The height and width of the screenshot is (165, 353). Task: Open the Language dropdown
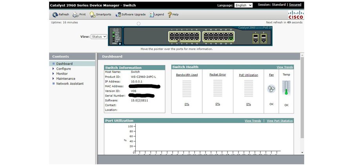(x=243, y=5)
